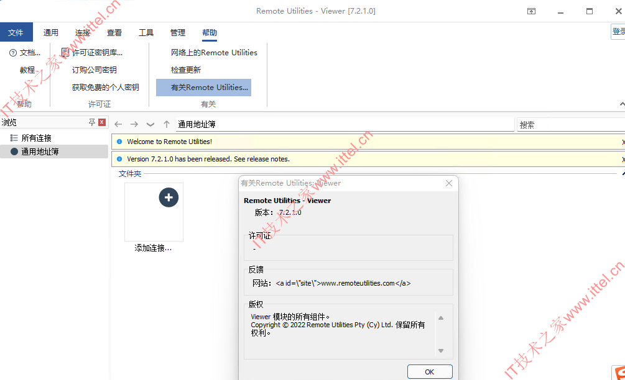Screen dimensions: 625x380
Task: Choose 订购公司密钥
Action: tap(95, 70)
